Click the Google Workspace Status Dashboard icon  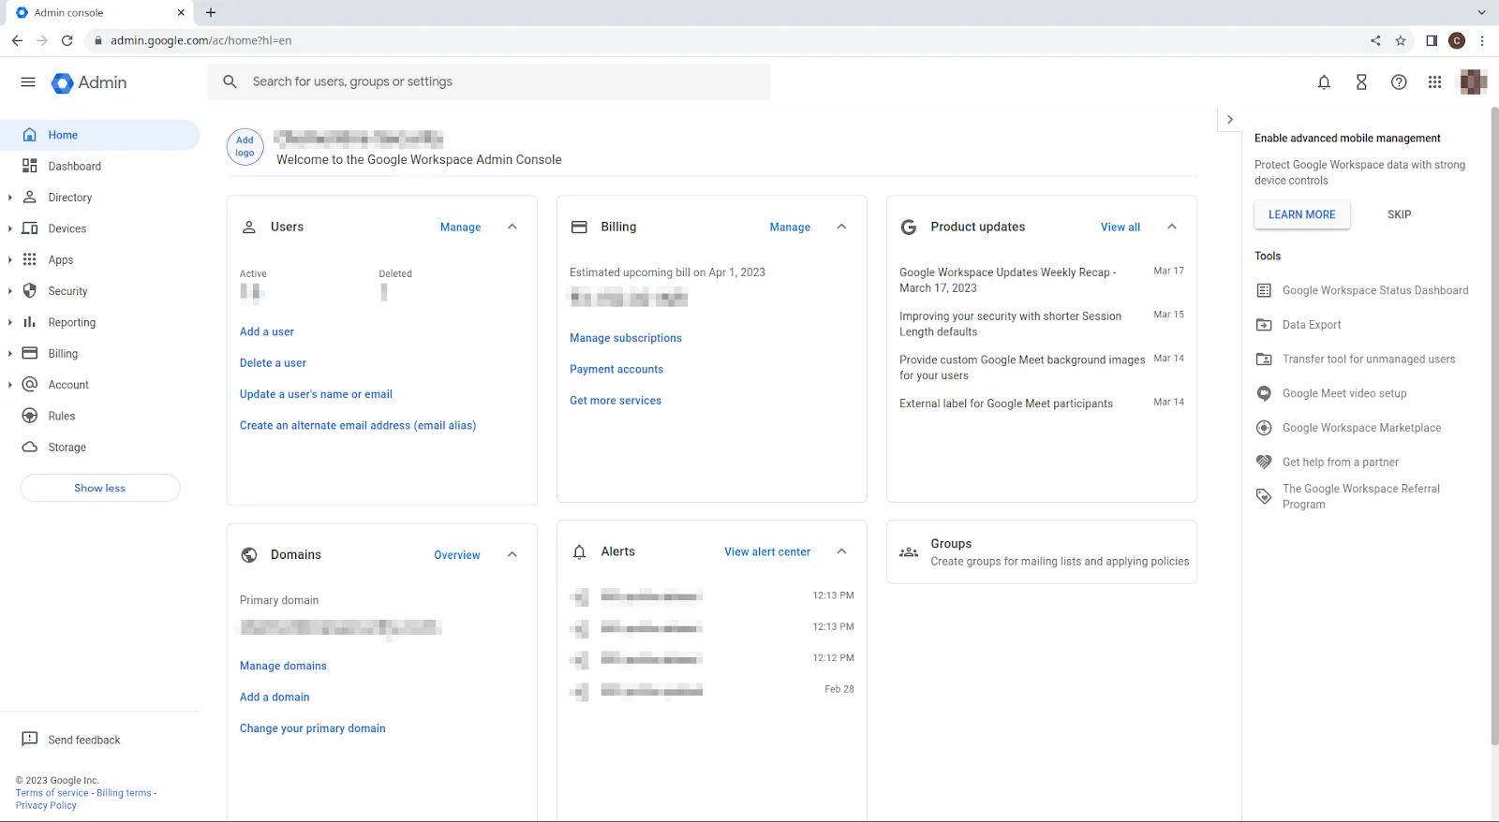tap(1264, 290)
